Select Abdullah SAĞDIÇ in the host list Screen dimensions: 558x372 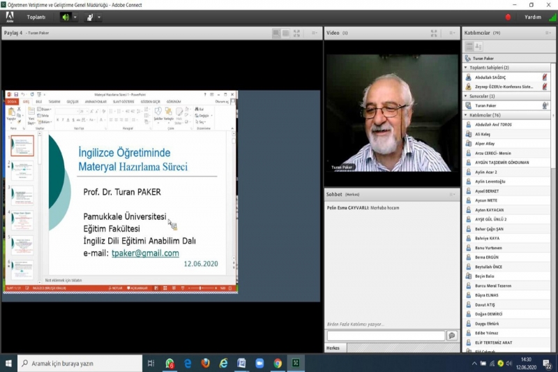492,77
